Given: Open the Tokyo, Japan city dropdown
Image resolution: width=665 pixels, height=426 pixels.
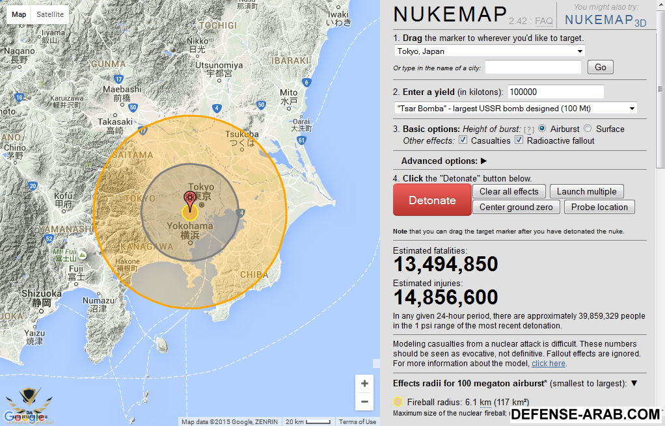Looking at the screenshot, I should (x=489, y=51).
